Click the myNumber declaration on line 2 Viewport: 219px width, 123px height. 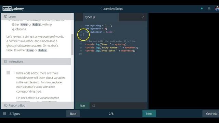coord(96,29)
